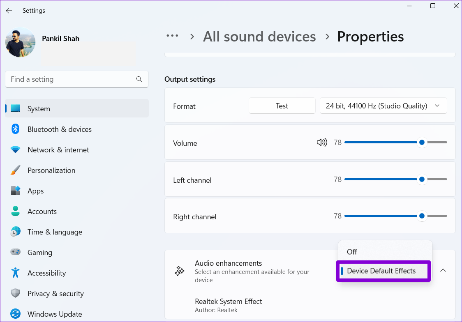Open Network & internet settings
Image resolution: width=462 pixels, height=322 pixels.
pos(58,150)
